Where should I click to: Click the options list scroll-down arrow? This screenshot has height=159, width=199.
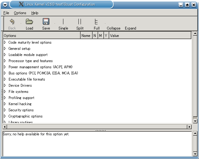tap(195, 121)
